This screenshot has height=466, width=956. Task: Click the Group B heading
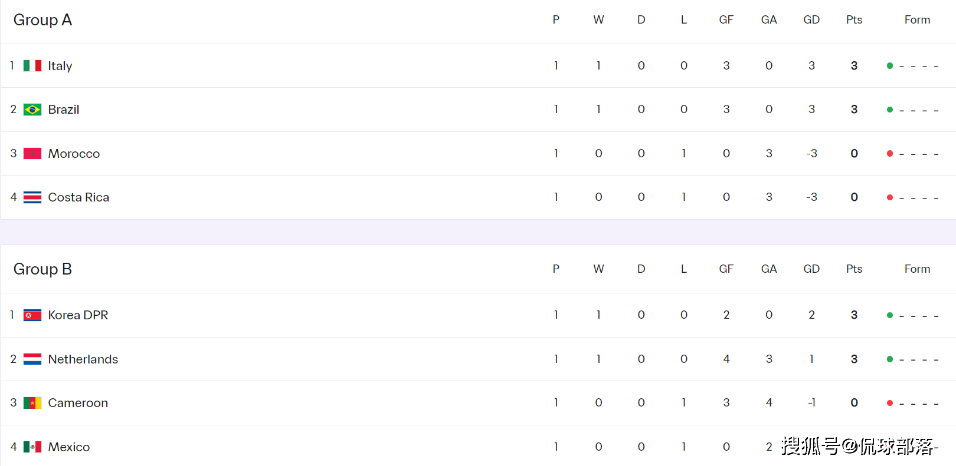tap(42, 269)
